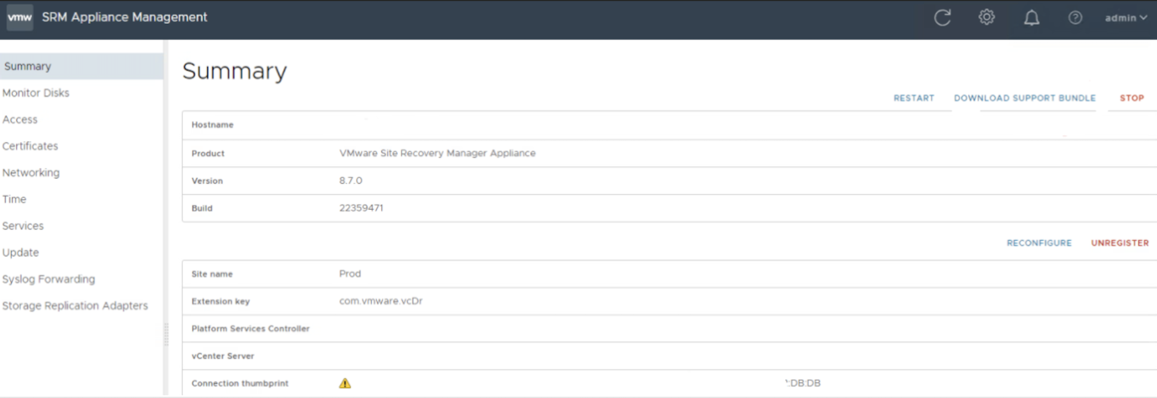Go to the Services page
The height and width of the screenshot is (398, 1157).
pyautogui.click(x=23, y=226)
